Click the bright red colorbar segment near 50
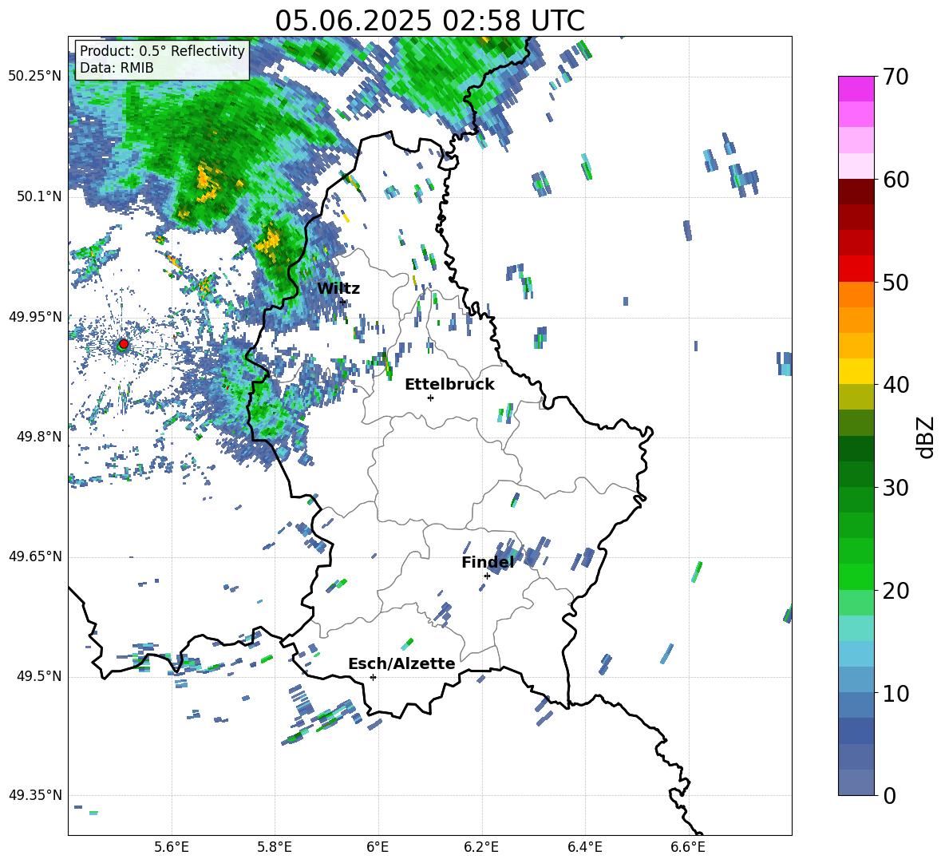Image resolution: width=945 pixels, height=863 pixels. [x=856, y=269]
